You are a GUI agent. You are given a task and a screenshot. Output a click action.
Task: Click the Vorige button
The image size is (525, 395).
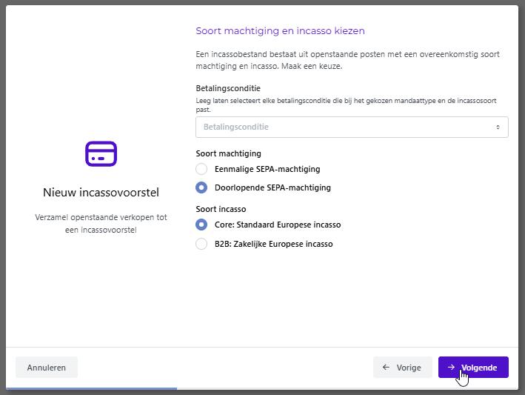tap(403, 367)
